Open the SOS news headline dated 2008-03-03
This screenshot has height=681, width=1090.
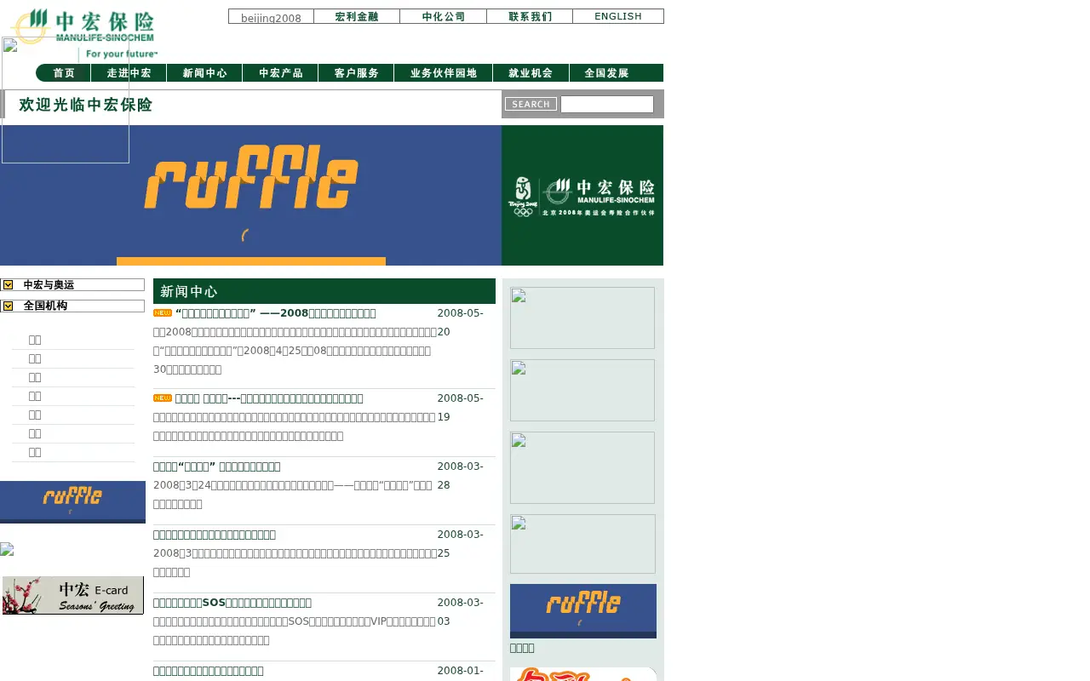232,603
